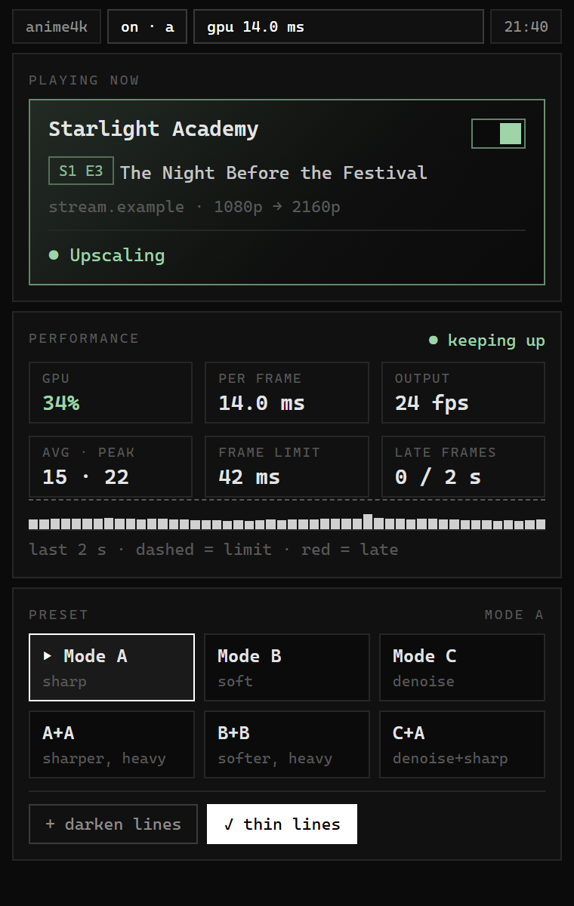Click the stream.example 1080p → 2160p line

[x=194, y=207]
